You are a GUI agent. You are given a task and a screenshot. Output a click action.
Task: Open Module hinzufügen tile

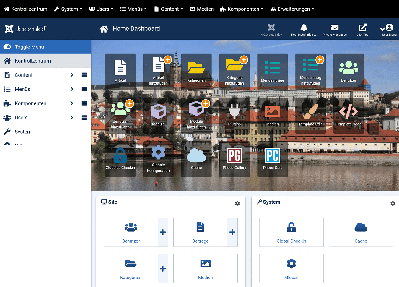196,116
